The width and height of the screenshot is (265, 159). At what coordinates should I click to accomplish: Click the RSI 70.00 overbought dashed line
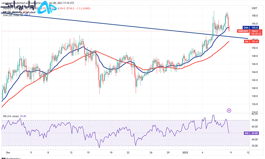[125, 120]
